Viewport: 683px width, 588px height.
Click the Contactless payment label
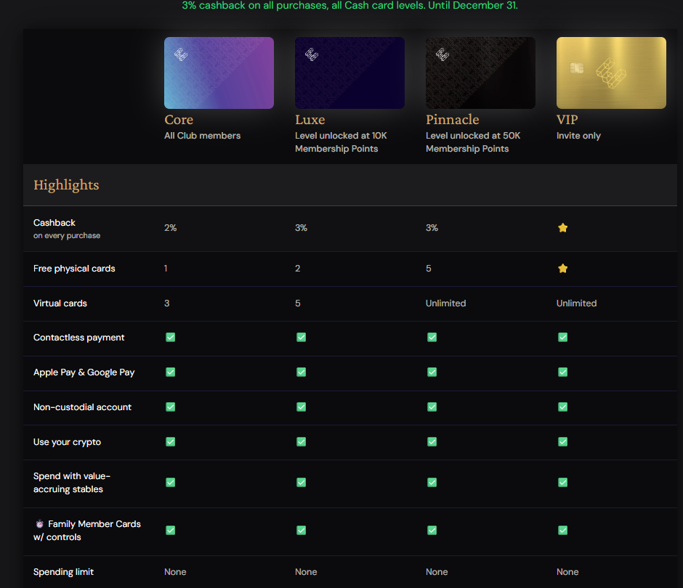(x=79, y=338)
